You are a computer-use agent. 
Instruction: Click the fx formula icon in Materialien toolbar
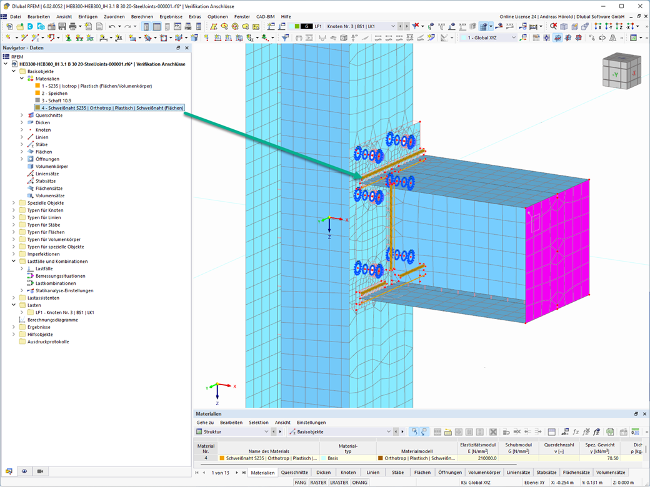pos(576,432)
